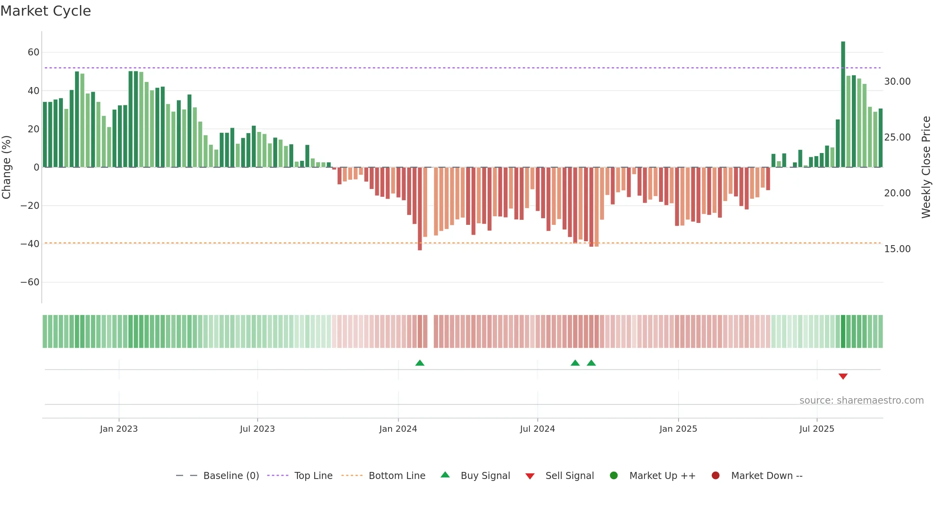
Task: Click the tallest green bar above 60 percent
Action: [843, 104]
